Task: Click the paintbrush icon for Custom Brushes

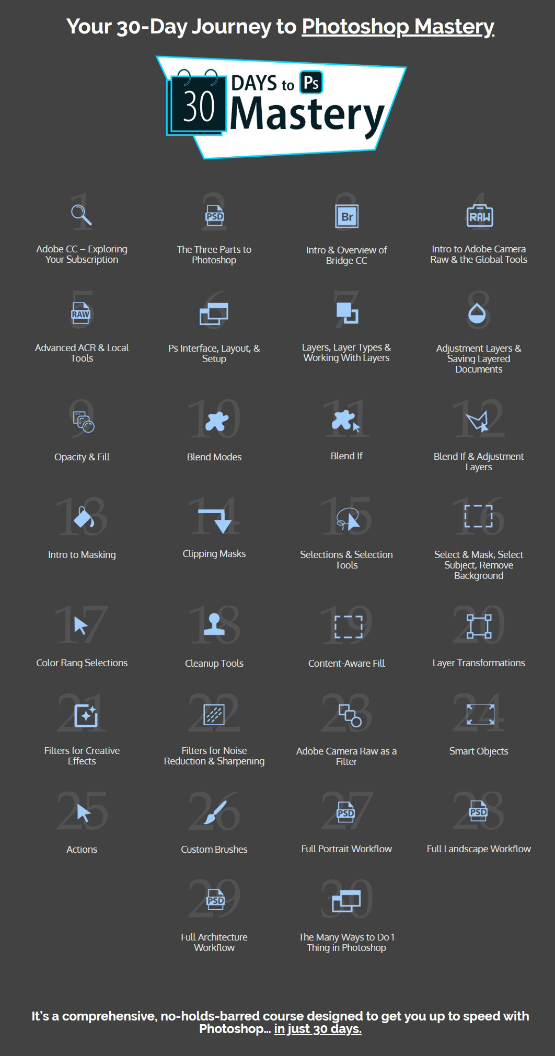Action: (x=215, y=813)
